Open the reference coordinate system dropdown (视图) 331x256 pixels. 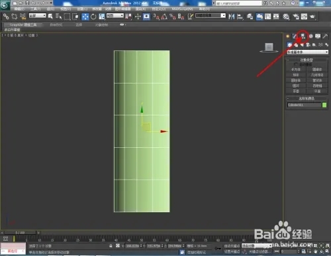coord(115,16)
